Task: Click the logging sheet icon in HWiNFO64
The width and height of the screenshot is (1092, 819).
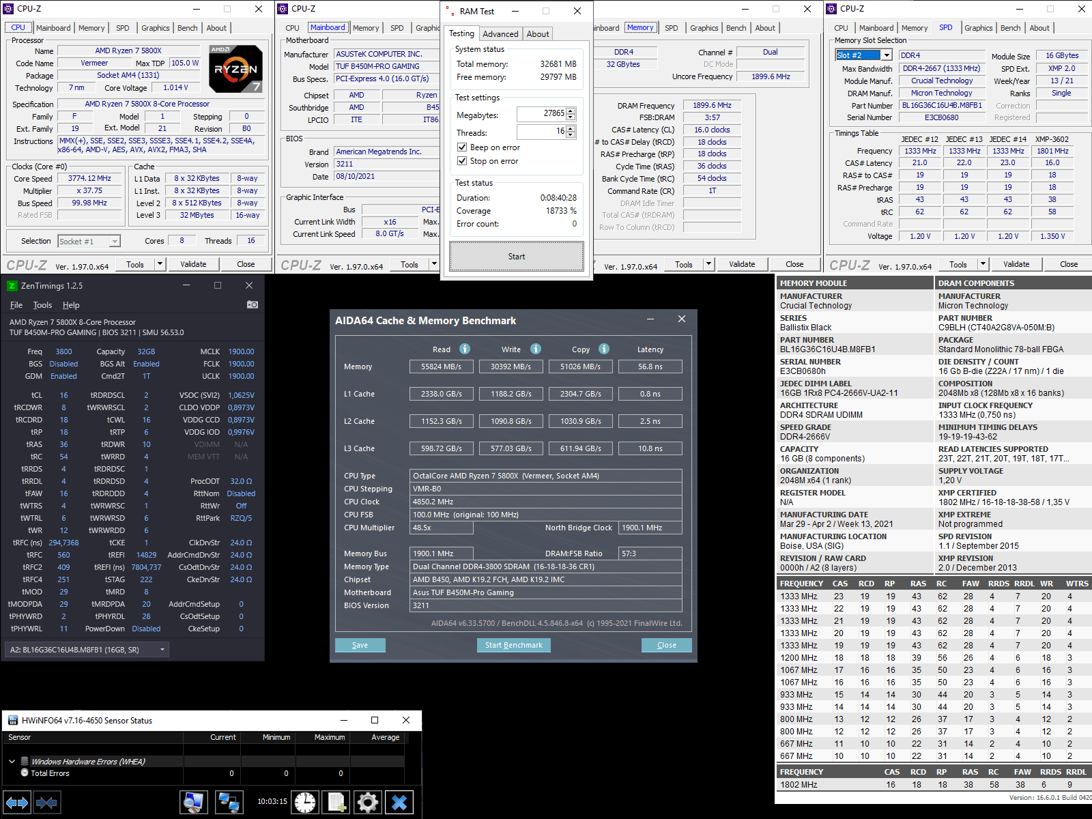Action: (336, 803)
